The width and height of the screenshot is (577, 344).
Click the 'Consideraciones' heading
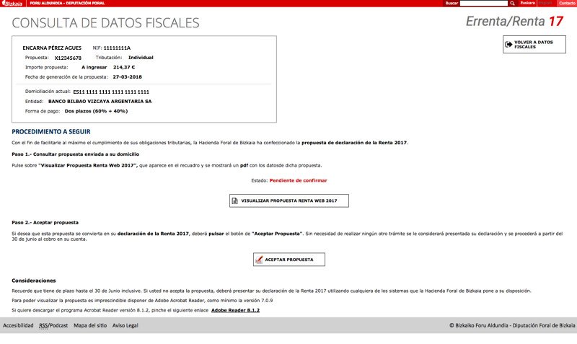pyautogui.click(x=34, y=281)
